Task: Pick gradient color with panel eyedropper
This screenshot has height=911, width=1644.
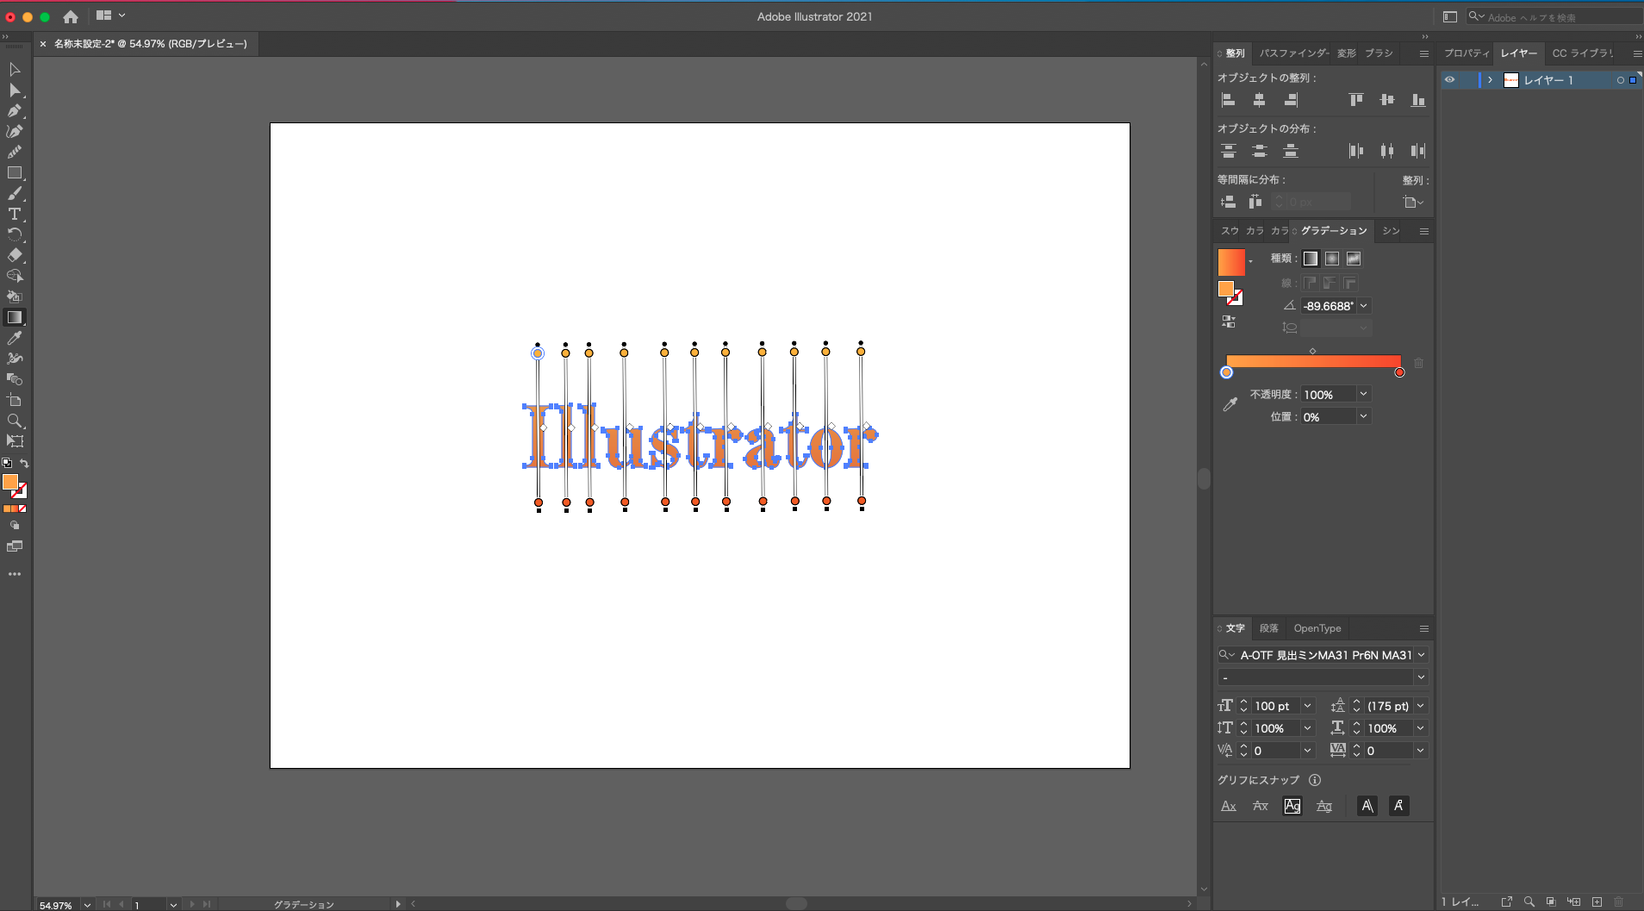Action: pos(1230,403)
